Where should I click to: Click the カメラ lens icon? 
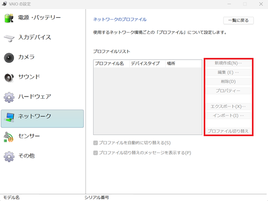[9, 58]
